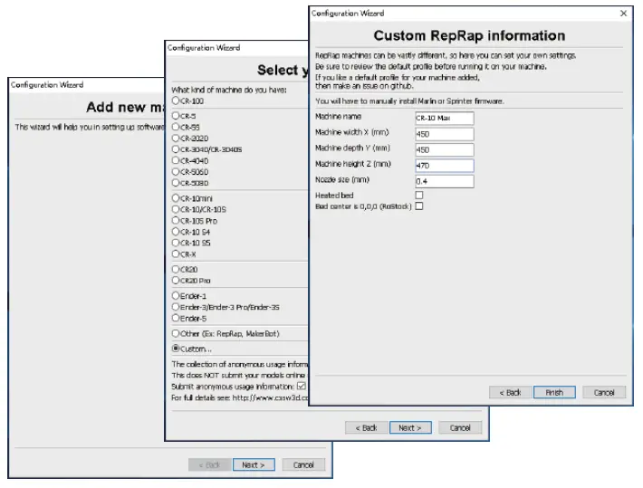Choose the CR-10 S5 machine
Screen dimensions: 643x488
[176, 243]
